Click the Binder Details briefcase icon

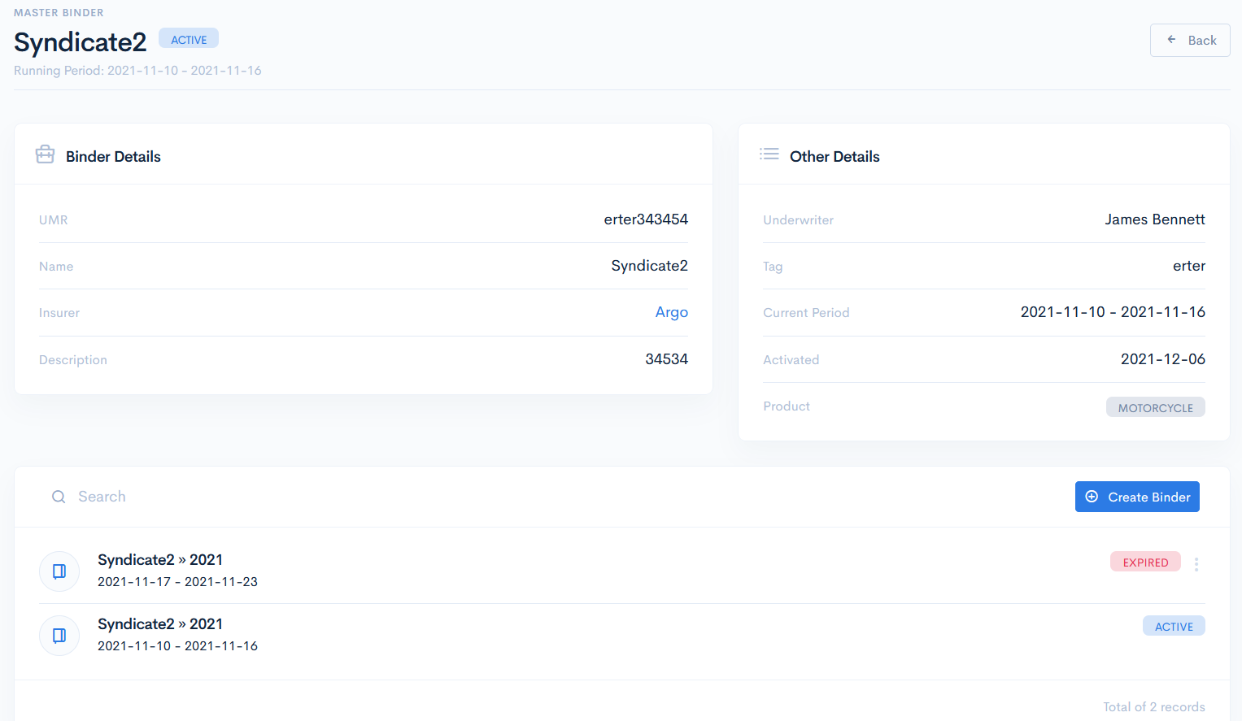[46, 154]
